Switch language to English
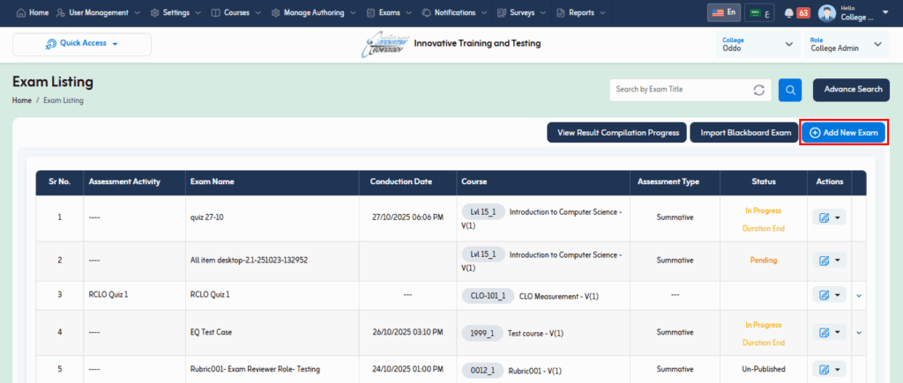Image resolution: width=903 pixels, height=383 pixels. tap(725, 13)
